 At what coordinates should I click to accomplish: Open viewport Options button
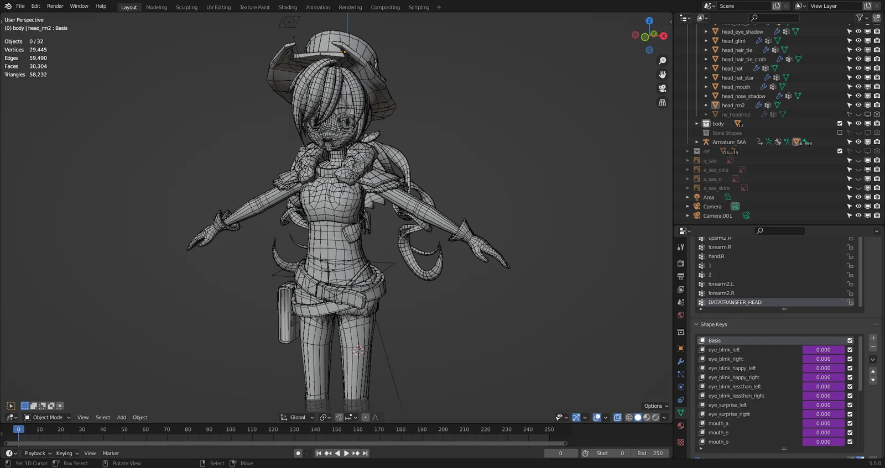pos(655,406)
